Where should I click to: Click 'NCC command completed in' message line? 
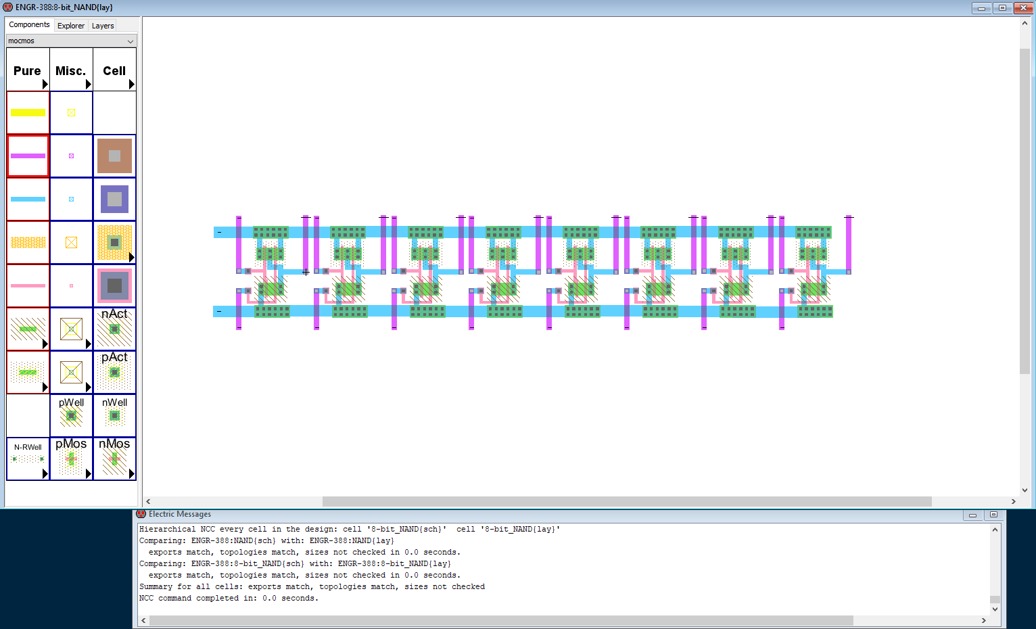[229, 598]
